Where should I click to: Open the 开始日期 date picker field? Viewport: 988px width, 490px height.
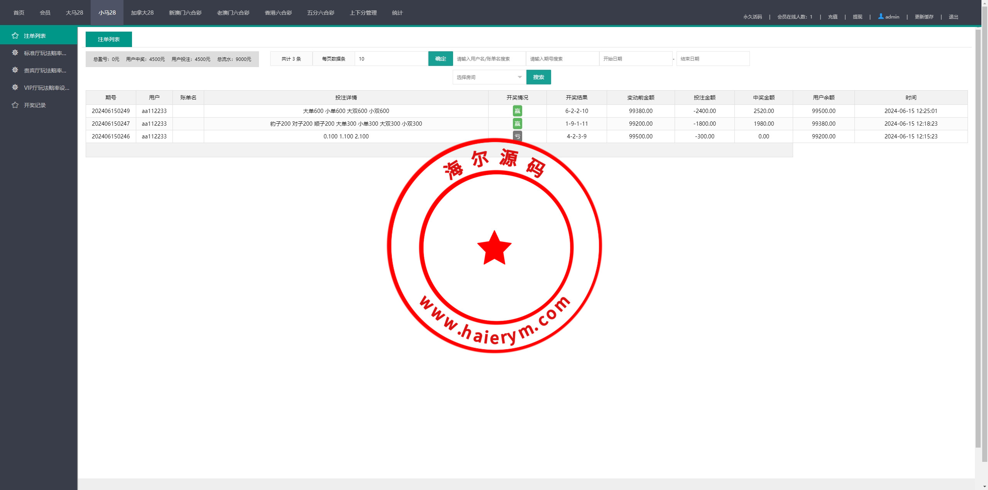click(635, 59)
